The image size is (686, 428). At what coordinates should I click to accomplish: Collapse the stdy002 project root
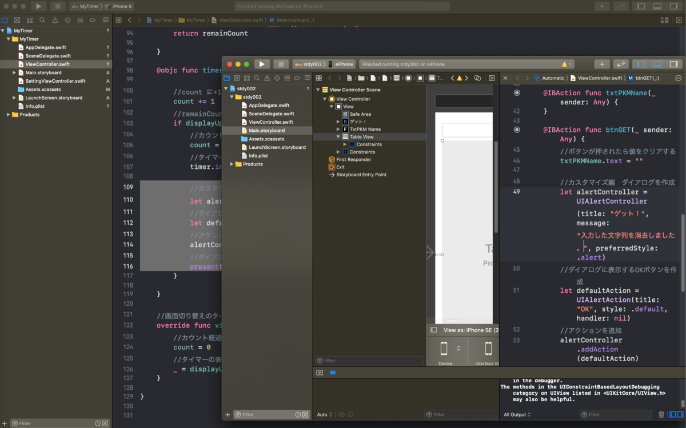pos(226,88)
